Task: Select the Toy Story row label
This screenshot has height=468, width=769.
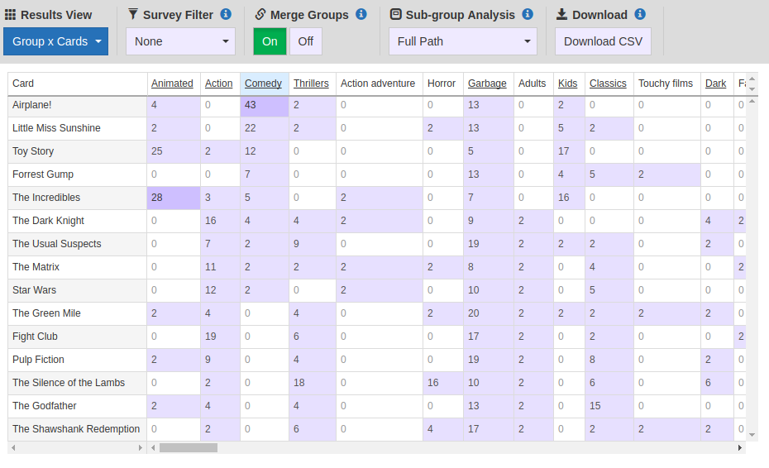Action: (33, 151)
